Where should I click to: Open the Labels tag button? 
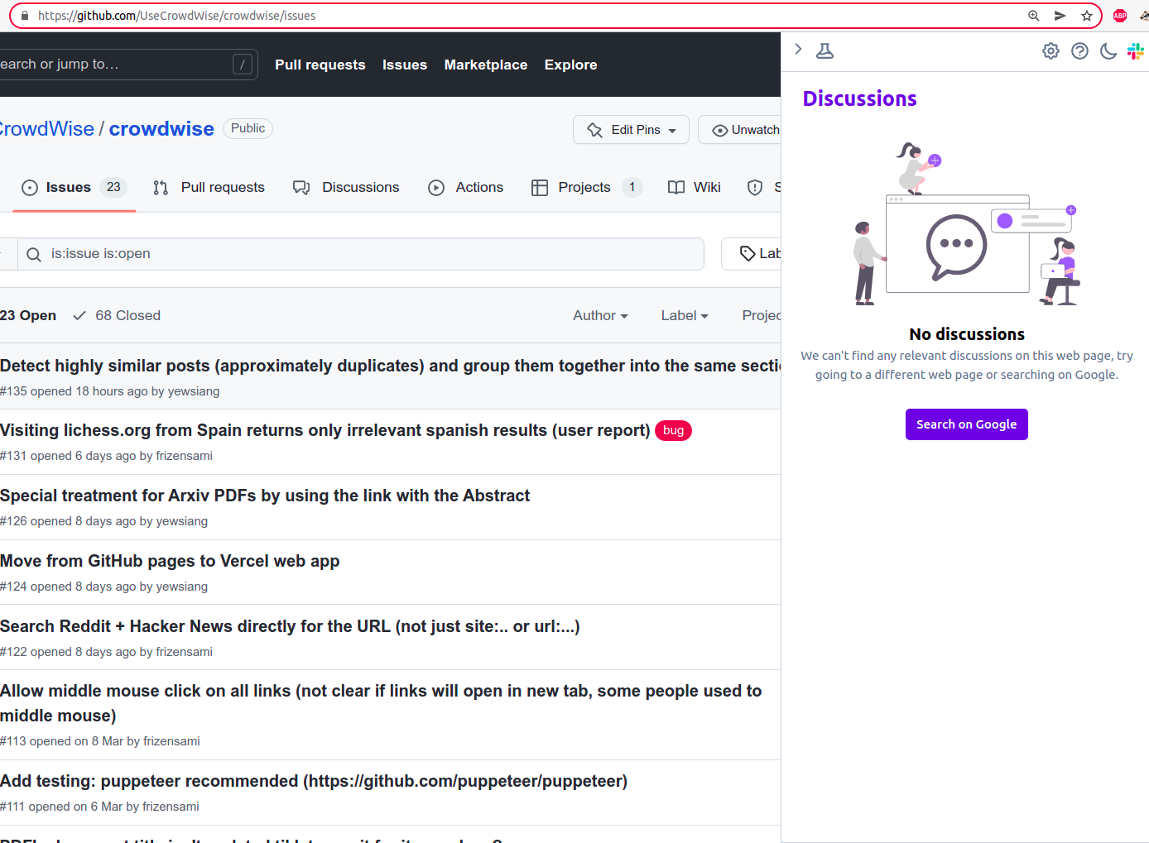click(752, 254)
